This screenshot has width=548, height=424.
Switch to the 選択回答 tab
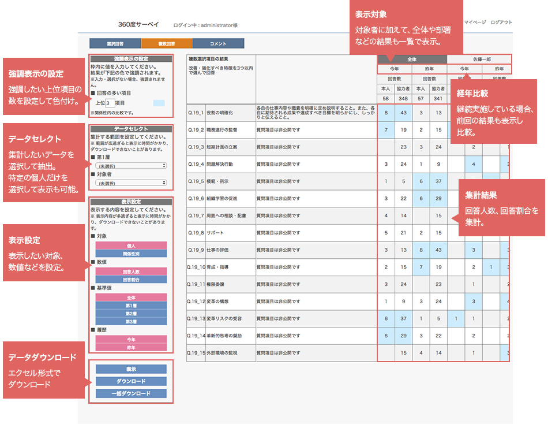115,43
